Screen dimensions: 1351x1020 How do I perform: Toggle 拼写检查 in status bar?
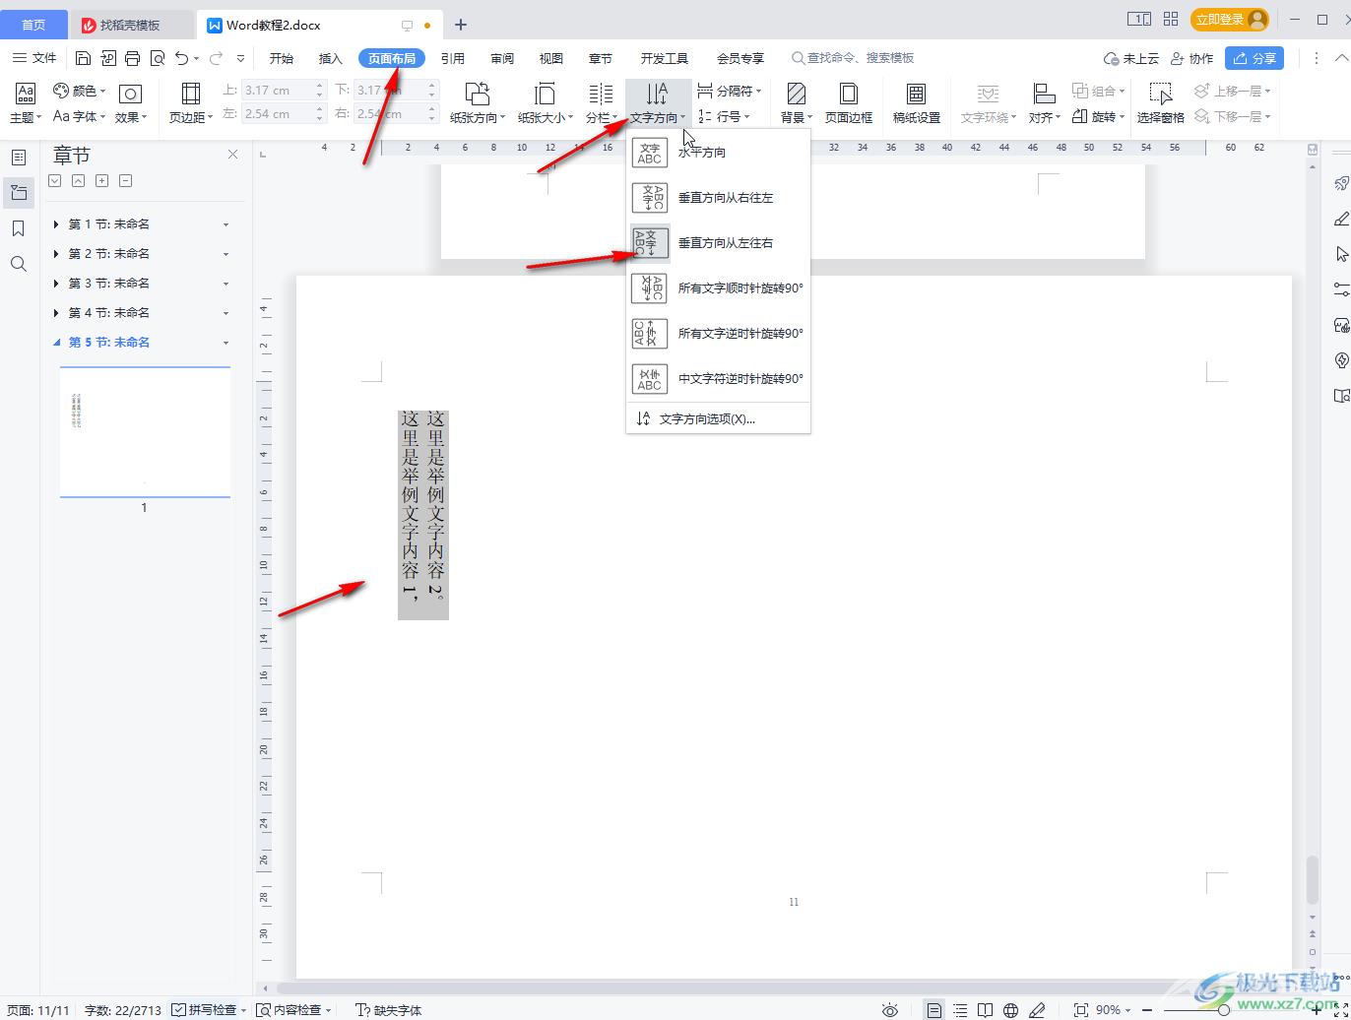tap(204, 1010)
